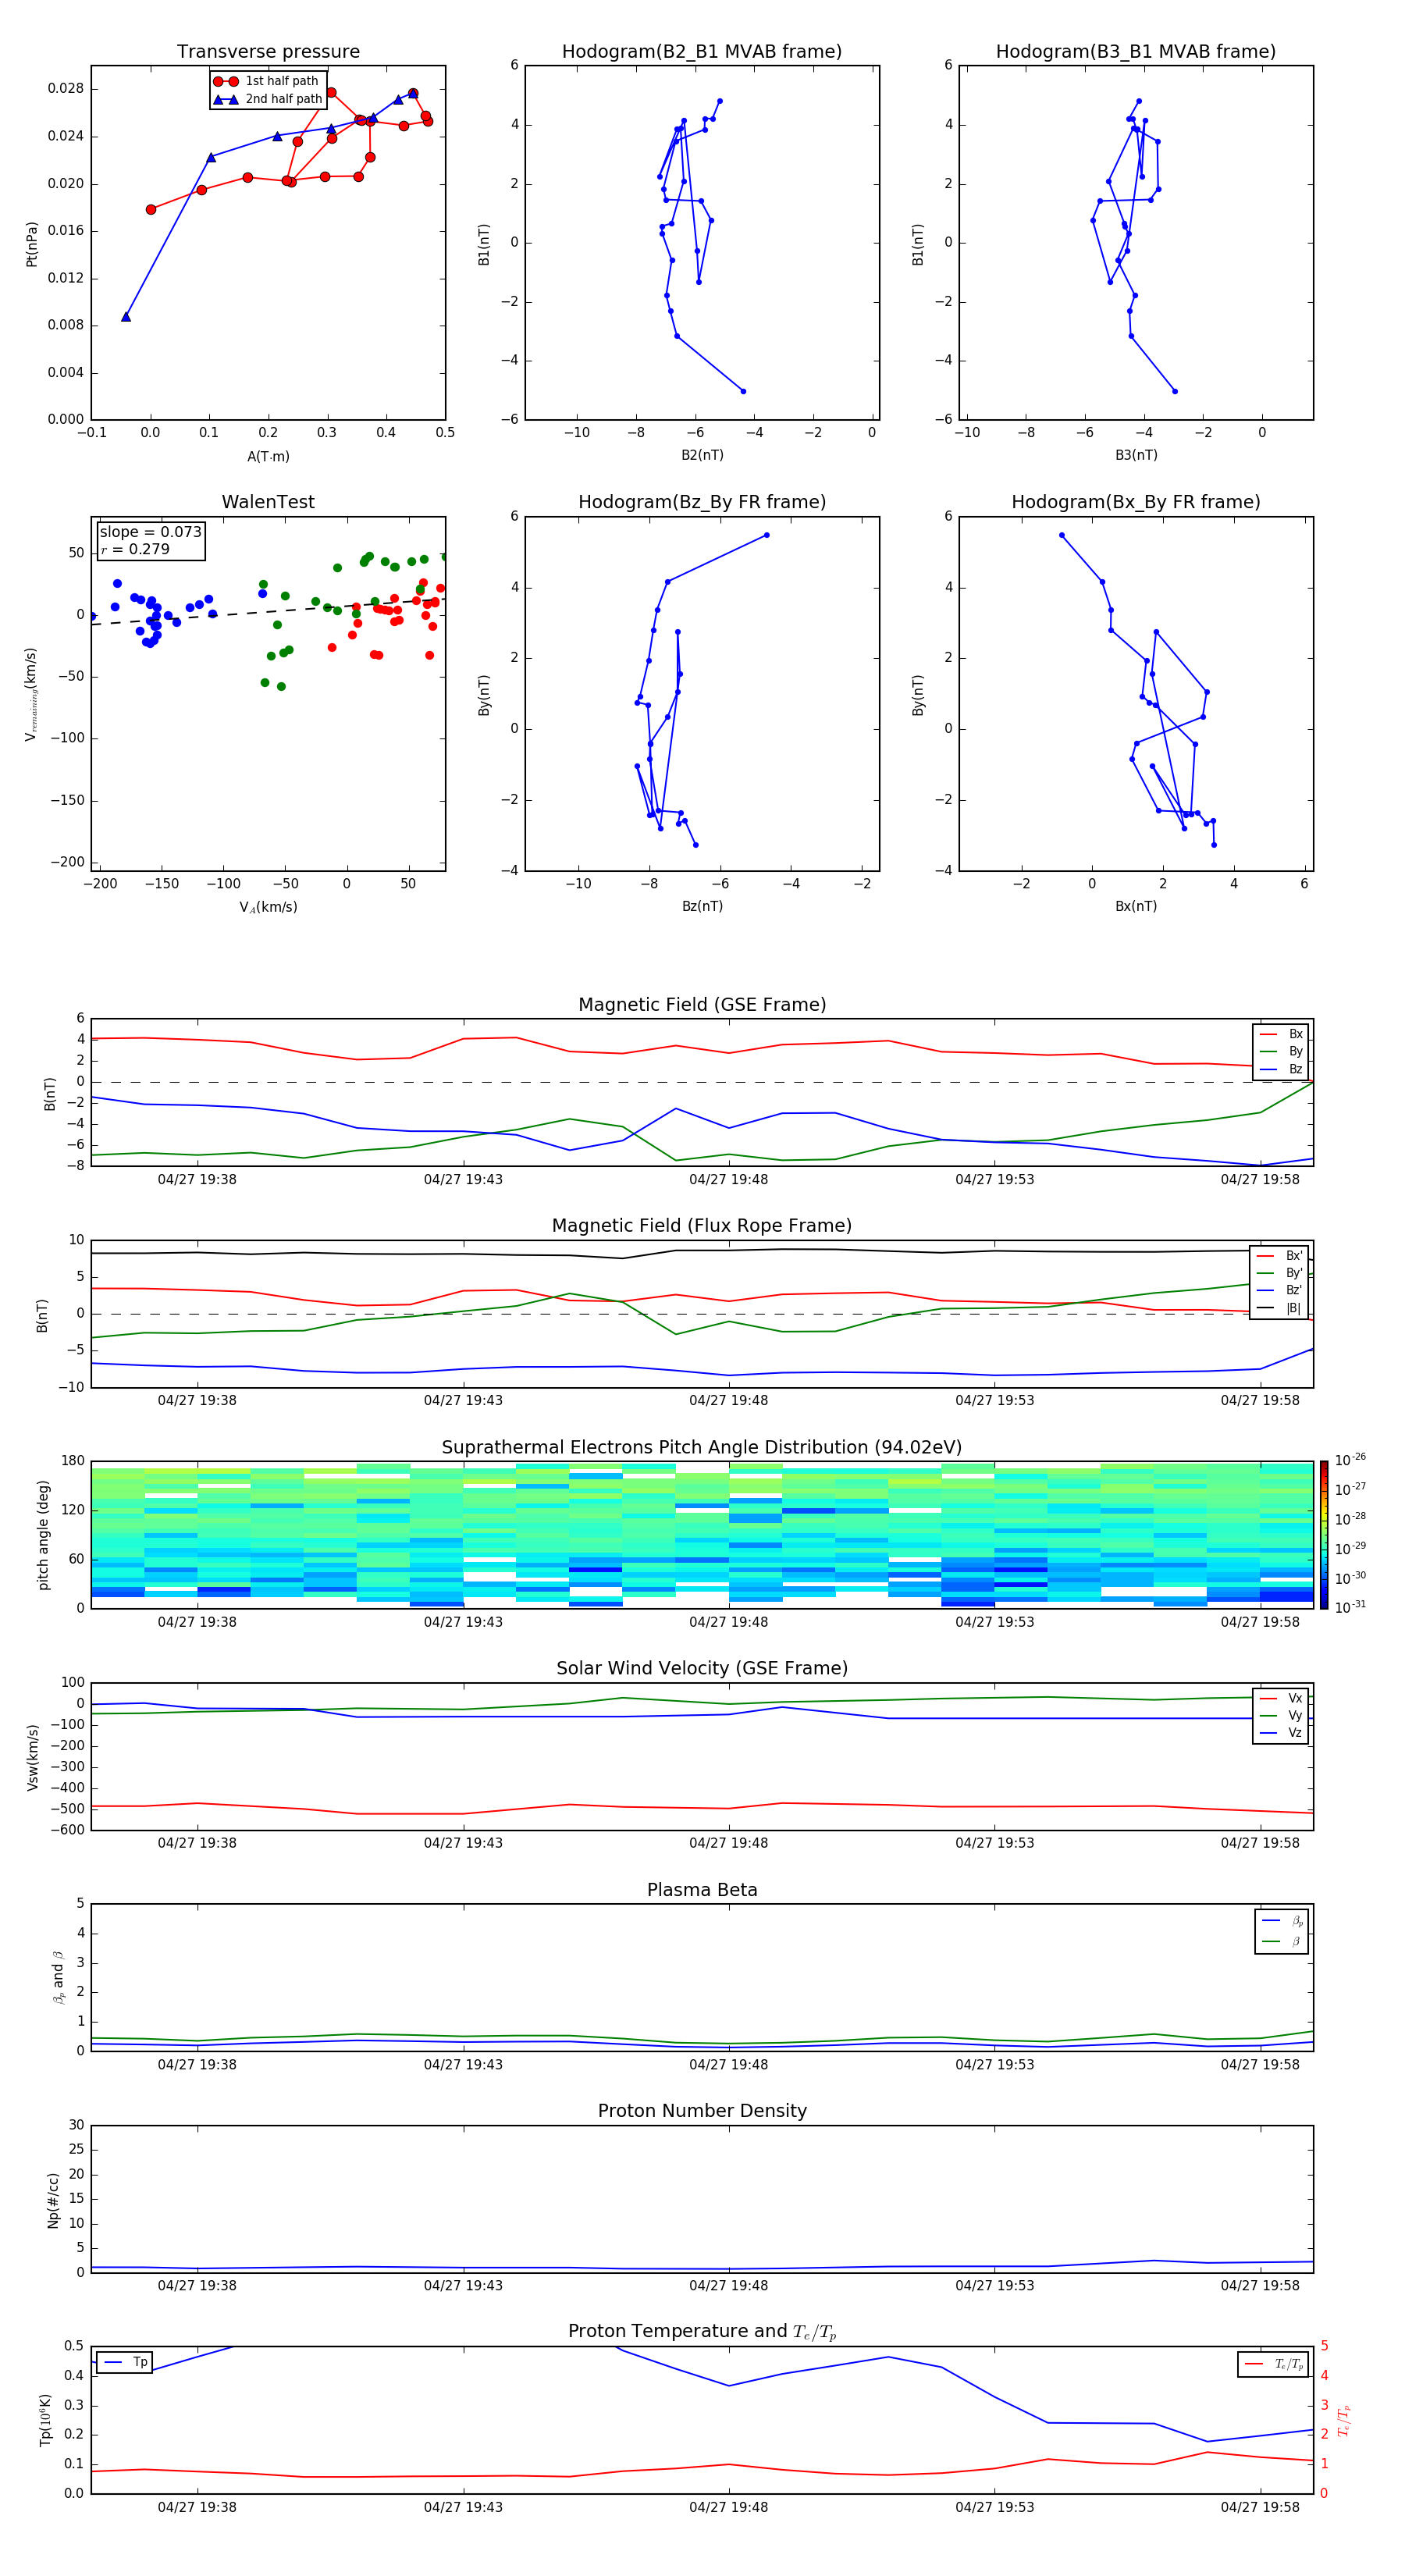This screenshot has width=1405, height=2576.
Task: Click the 'WalenTest' plot title
Action: (x=268, y=502)
